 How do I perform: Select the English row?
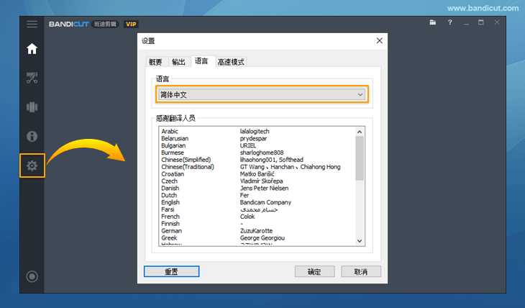257,202
